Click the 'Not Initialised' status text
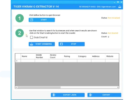This screenshot has width=134, height=100. pyautogui.click(x=114, y=18)
